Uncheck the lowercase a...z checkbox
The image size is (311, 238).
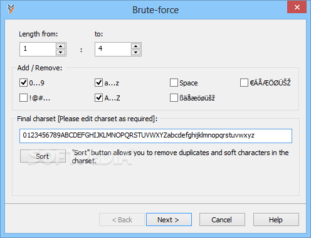[98, 83]
